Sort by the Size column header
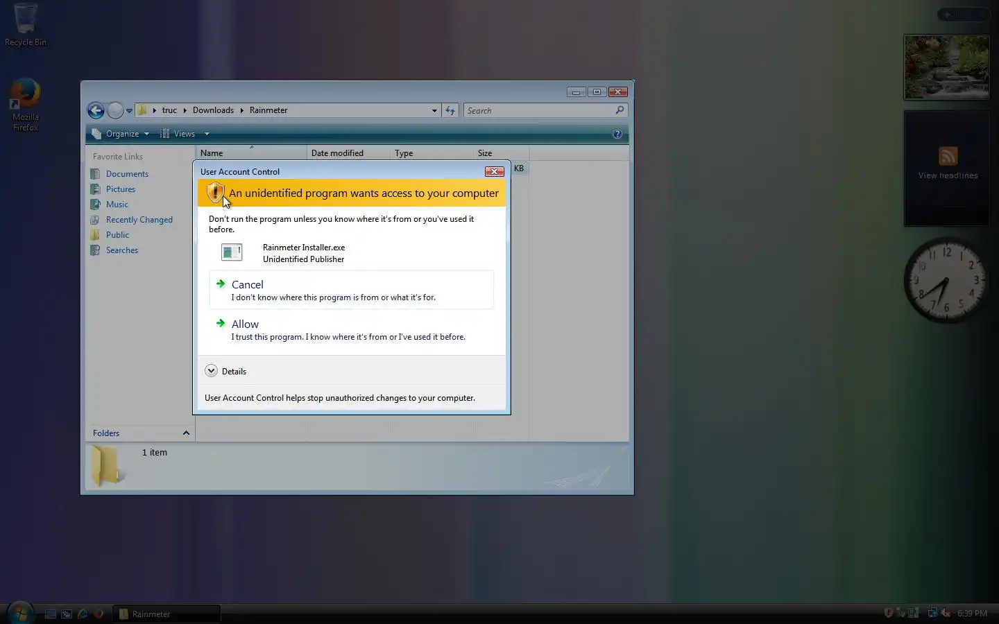The width and height of the screenshot is (999, 624). (x=501, y=153)
